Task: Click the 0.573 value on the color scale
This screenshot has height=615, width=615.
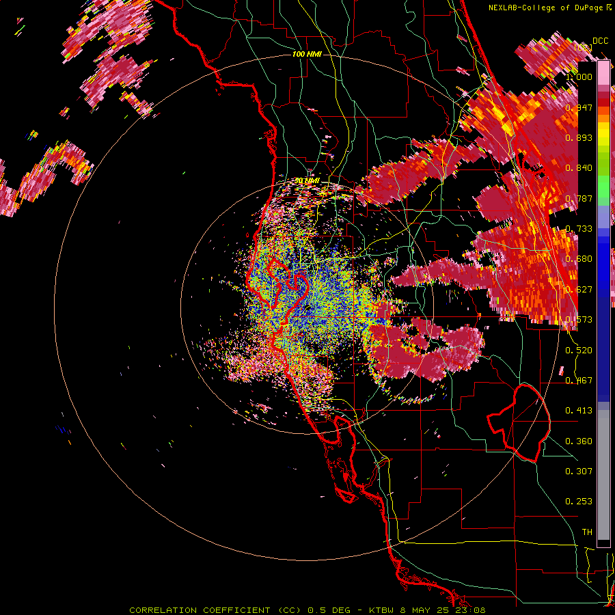Action: pos(579,320)
